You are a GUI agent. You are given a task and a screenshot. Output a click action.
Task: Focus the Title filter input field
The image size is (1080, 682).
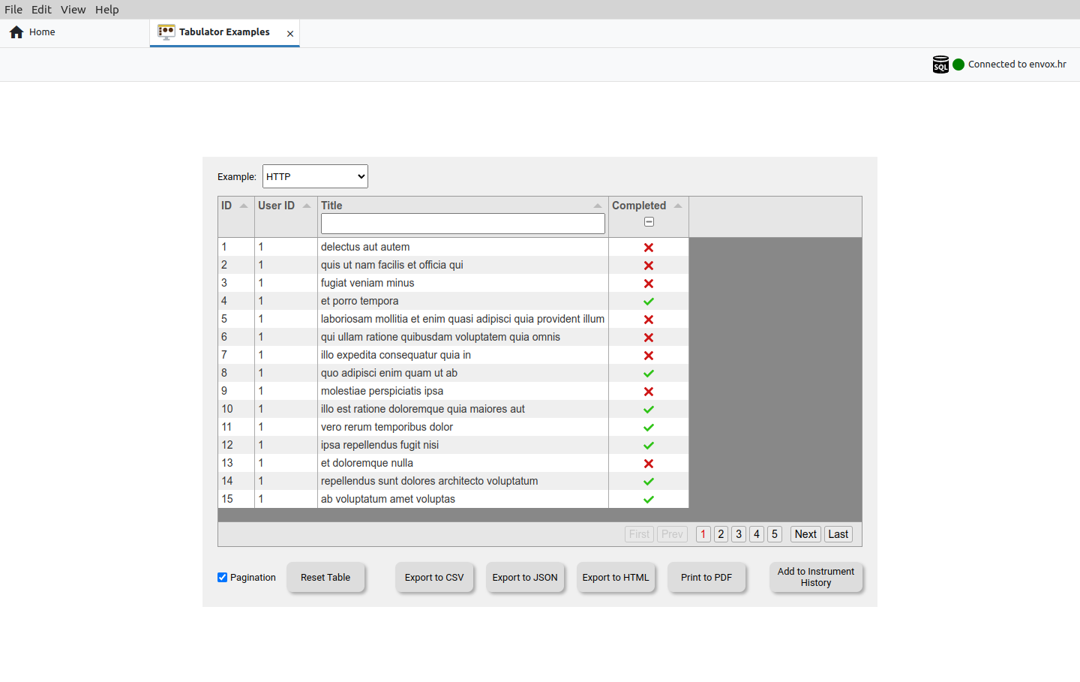pyautogui.click(x=463, y=224)
